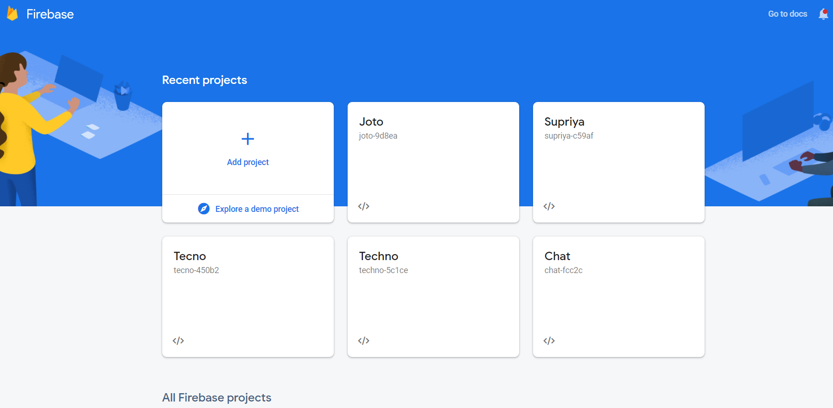Open Explore a demo project link
Screen dimensions: 833x408
(x=257, y=209)
